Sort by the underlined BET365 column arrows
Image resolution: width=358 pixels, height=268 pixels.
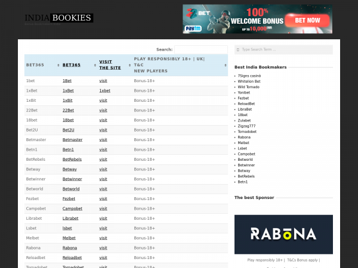(x=95, y=65)
